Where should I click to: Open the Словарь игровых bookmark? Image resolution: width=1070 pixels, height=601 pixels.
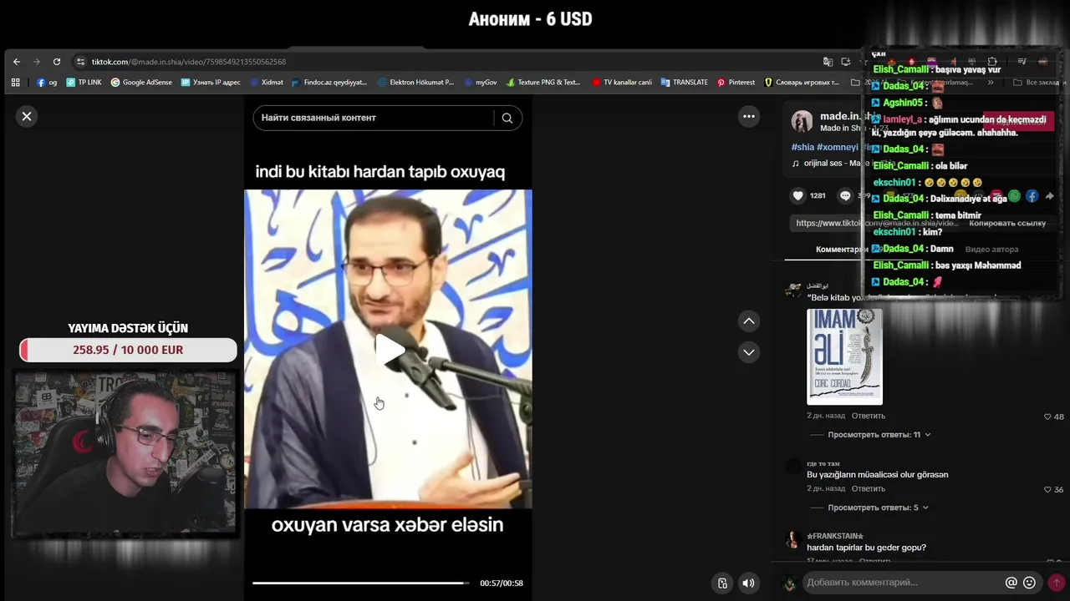(x=802, y=83)
